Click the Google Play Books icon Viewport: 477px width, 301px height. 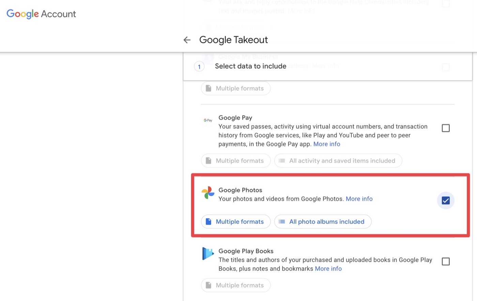click(208, 254)
